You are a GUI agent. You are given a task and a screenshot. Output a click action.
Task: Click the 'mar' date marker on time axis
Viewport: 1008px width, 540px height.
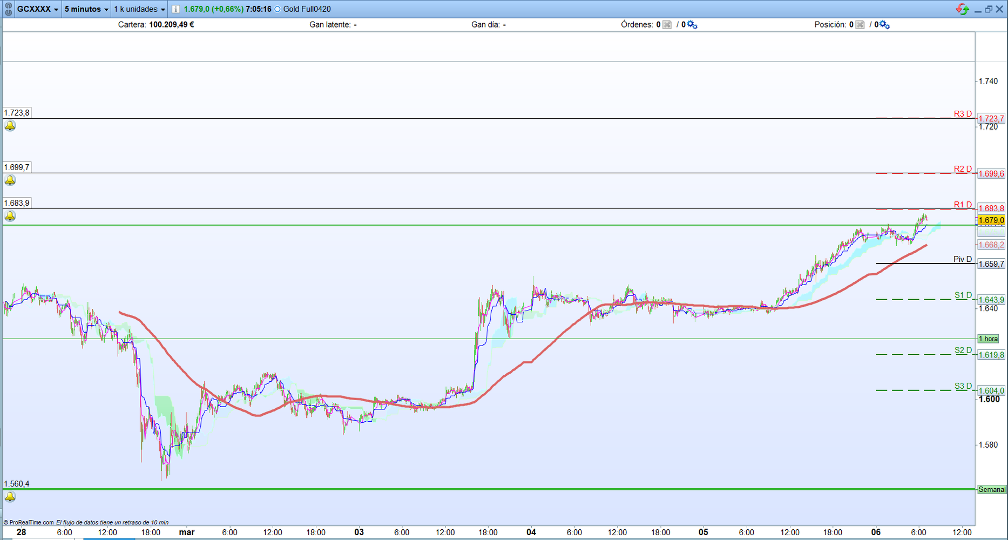(x=187, y=532)
